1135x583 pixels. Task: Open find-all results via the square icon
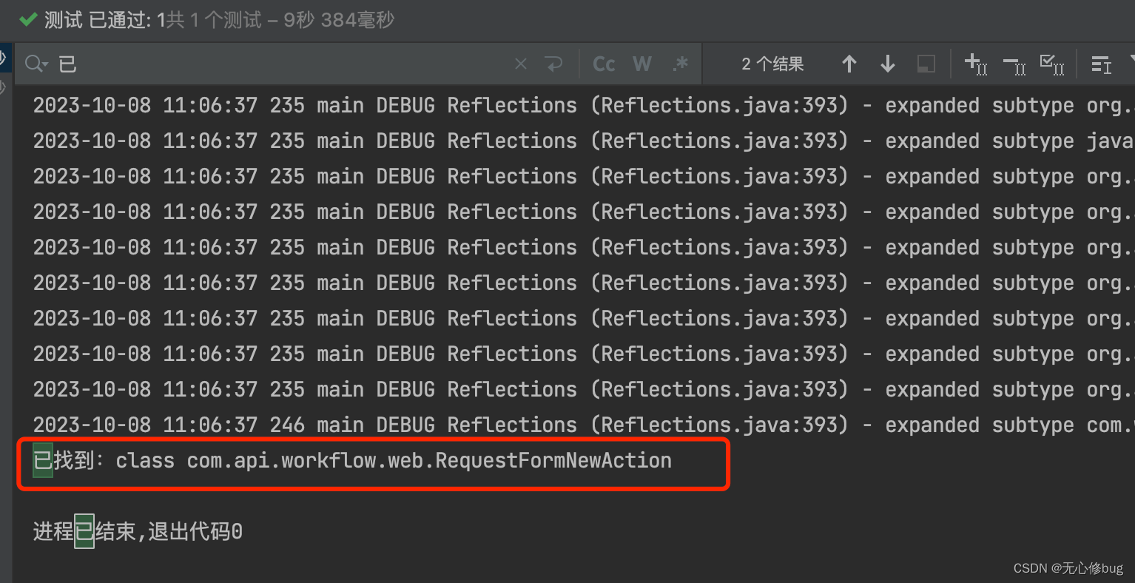[x=925, y=64]
